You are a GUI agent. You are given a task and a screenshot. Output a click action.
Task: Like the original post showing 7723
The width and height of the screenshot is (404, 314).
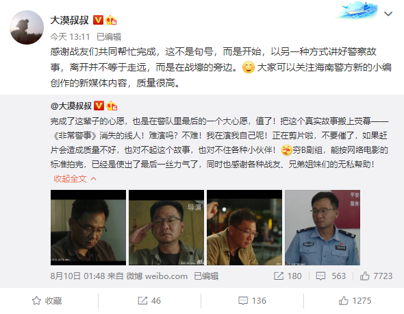click(x=376, y=276)
